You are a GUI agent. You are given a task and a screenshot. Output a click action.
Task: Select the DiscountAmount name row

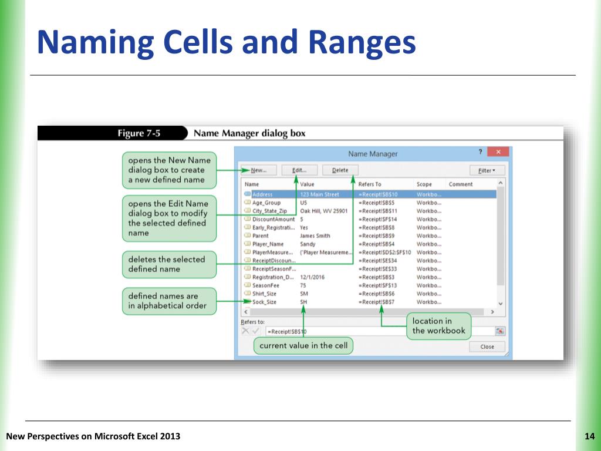pos(370,220)
